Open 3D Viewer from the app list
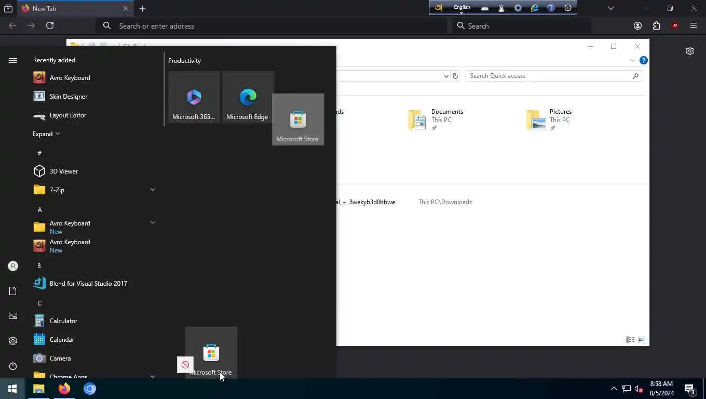The height and width of the screenshot is (399, 706). (93, 171)
